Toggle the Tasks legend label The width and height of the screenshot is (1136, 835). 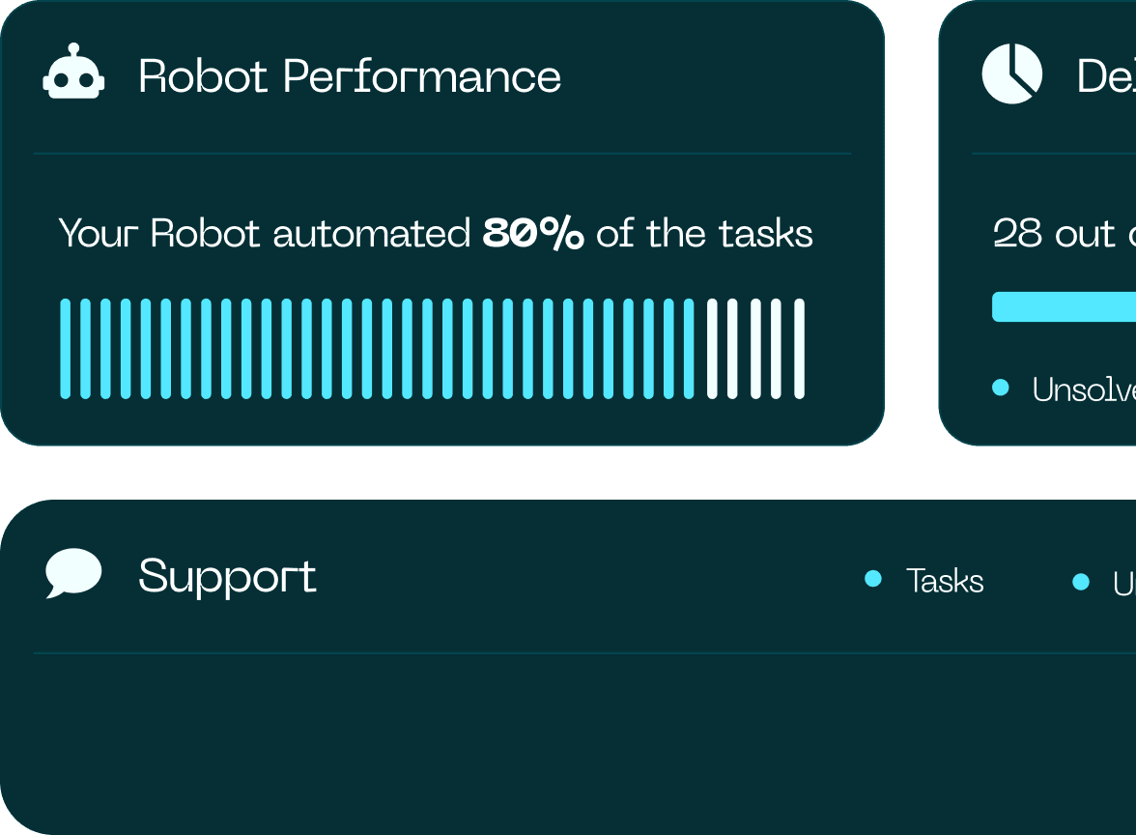945,581
